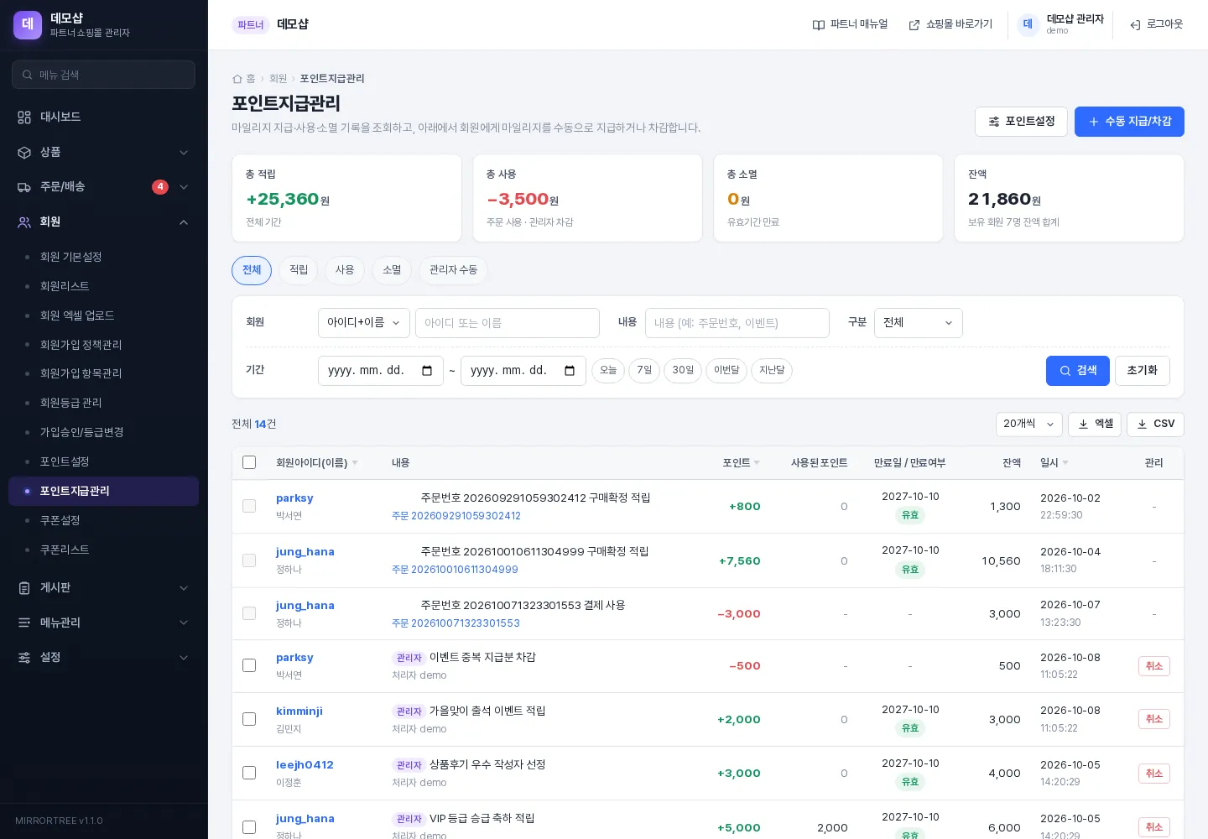The height and width of the screenshot is (839, 1208).
Task: Click the 게시판 clipboard icon
Action: (24, 588)
